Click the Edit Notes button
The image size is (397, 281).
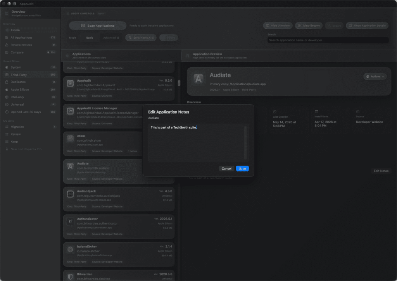[x=381, y=171]
